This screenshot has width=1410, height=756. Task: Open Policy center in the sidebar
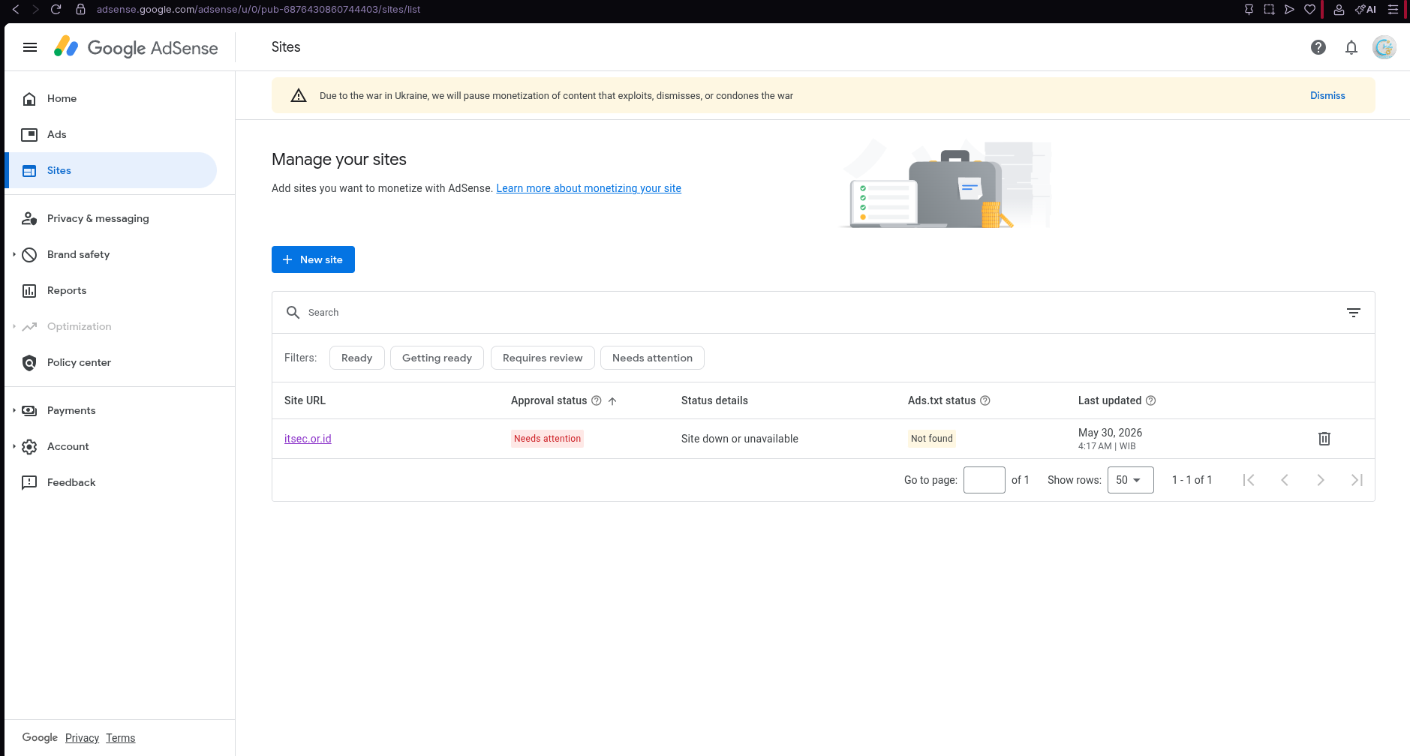[111, 362]
